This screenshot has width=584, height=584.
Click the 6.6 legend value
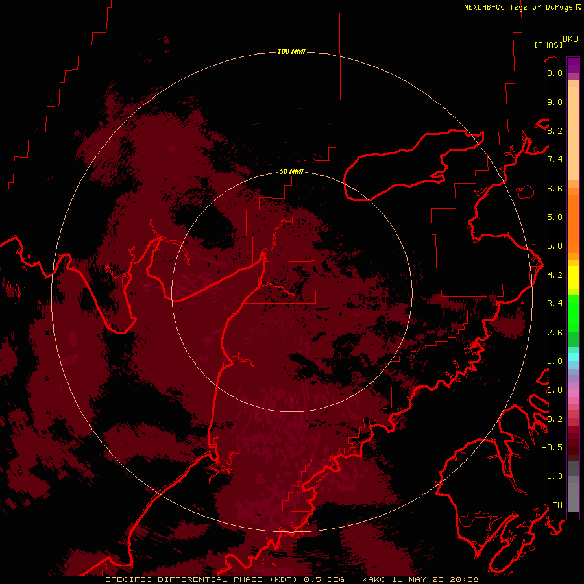coord(555,188)
